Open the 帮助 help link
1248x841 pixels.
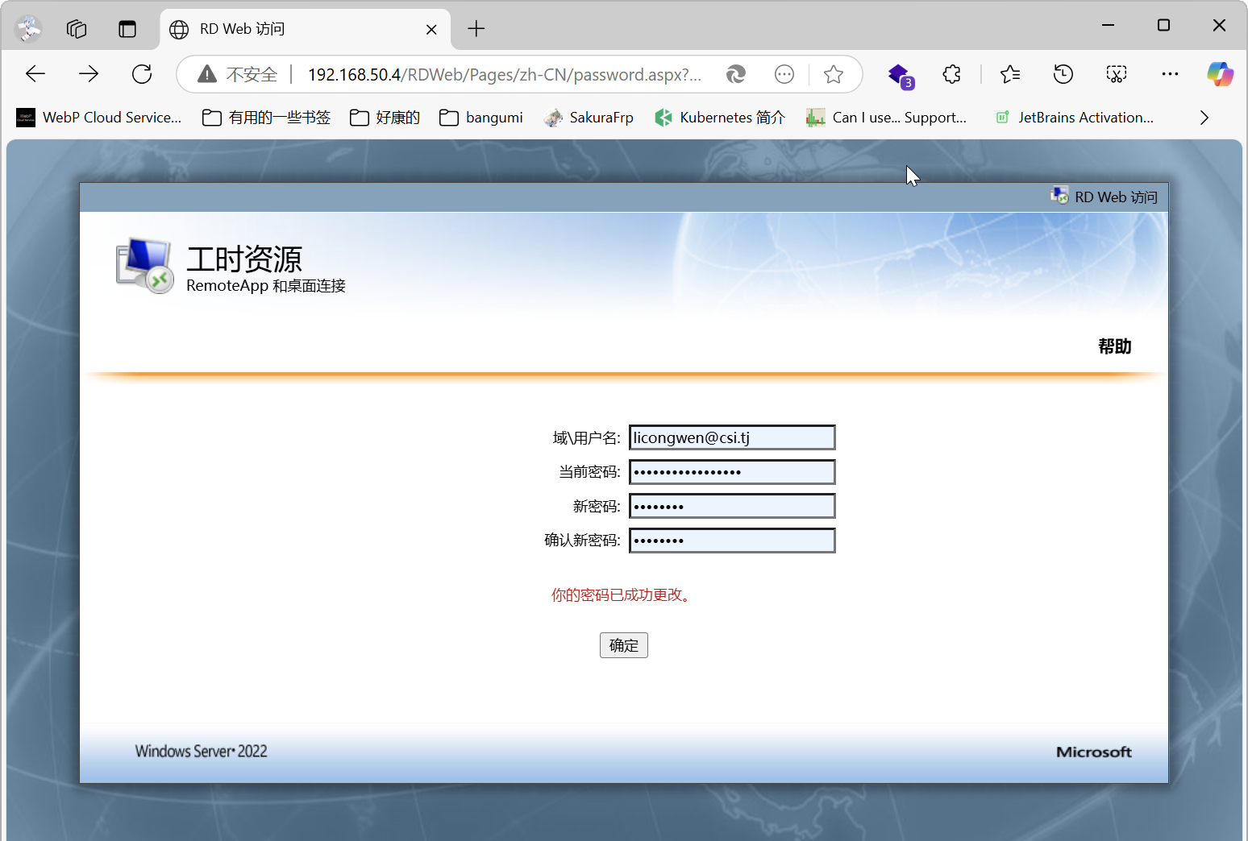coord(1115,346)
